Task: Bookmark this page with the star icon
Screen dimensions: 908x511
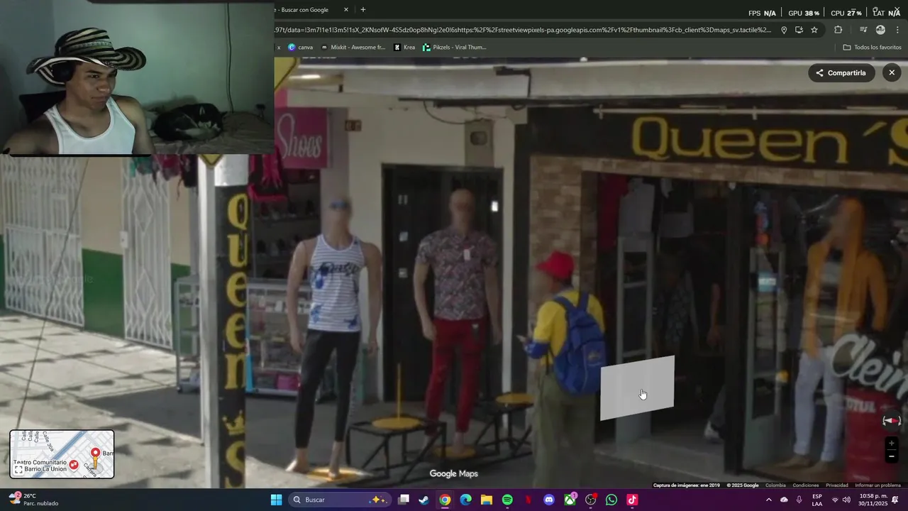Action: (814, 30)
